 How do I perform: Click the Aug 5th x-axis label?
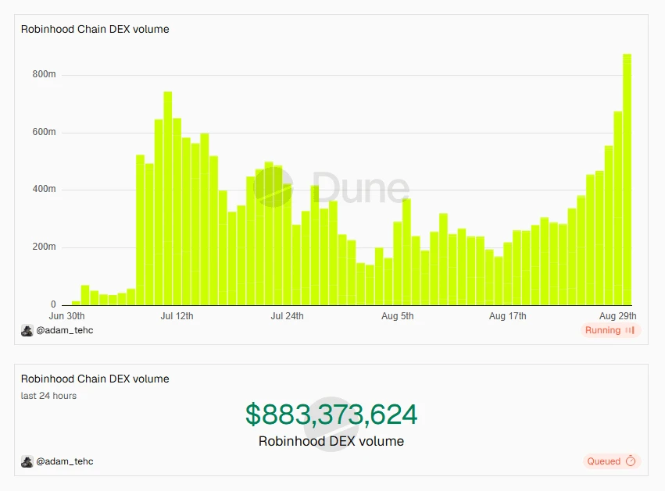coord(398,316)
